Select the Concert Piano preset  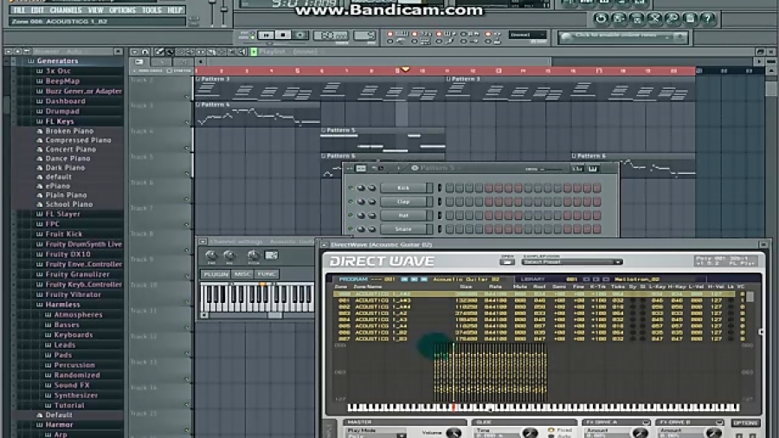click(71, 150)
